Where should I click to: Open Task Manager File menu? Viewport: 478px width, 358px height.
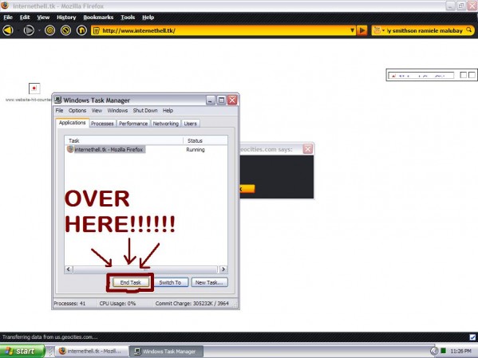point(59,110)
